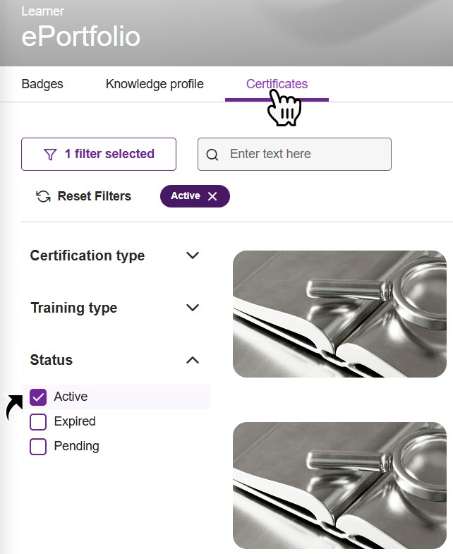
Task: Click the magnifier search icon
Action: [x=212, y=155]
